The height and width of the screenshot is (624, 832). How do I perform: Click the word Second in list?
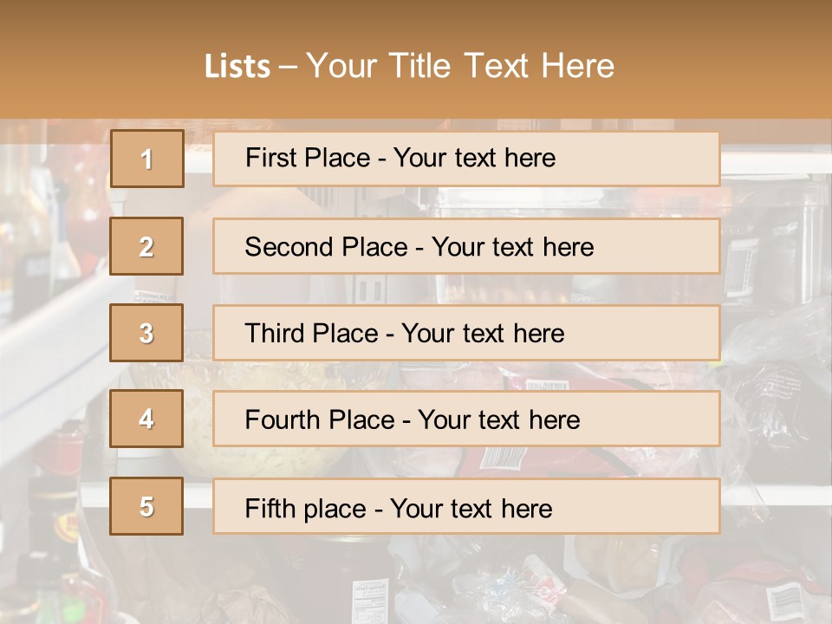point(289,247)
